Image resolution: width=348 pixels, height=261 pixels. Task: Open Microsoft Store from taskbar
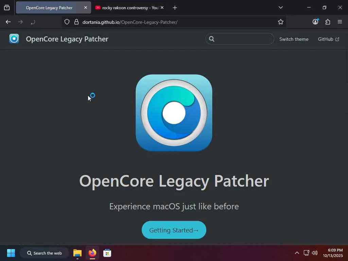[x=107, y=253]
